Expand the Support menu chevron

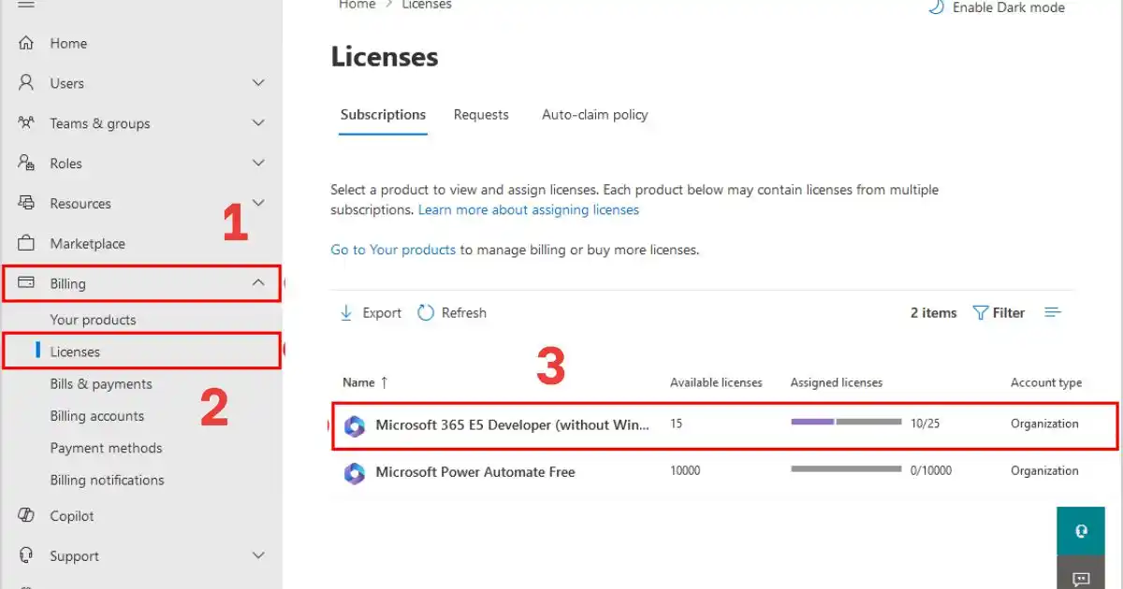click(259, 555)
